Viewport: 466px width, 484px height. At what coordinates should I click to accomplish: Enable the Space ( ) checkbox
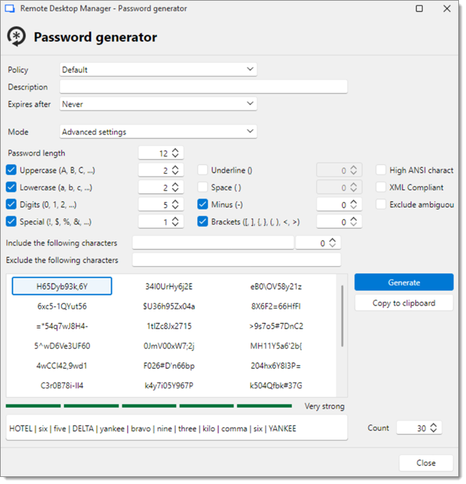pos(203,189)
